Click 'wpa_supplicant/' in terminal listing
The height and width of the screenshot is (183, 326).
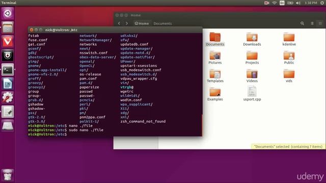pyautogui.click(x=137, y=104)
